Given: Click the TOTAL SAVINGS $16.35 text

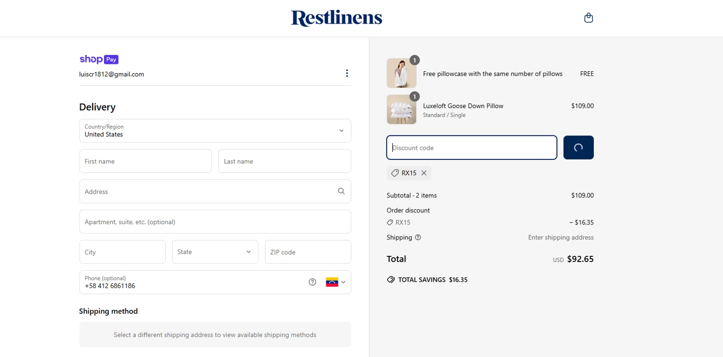Looking at the screenshot, I should [x=433, y=280].
